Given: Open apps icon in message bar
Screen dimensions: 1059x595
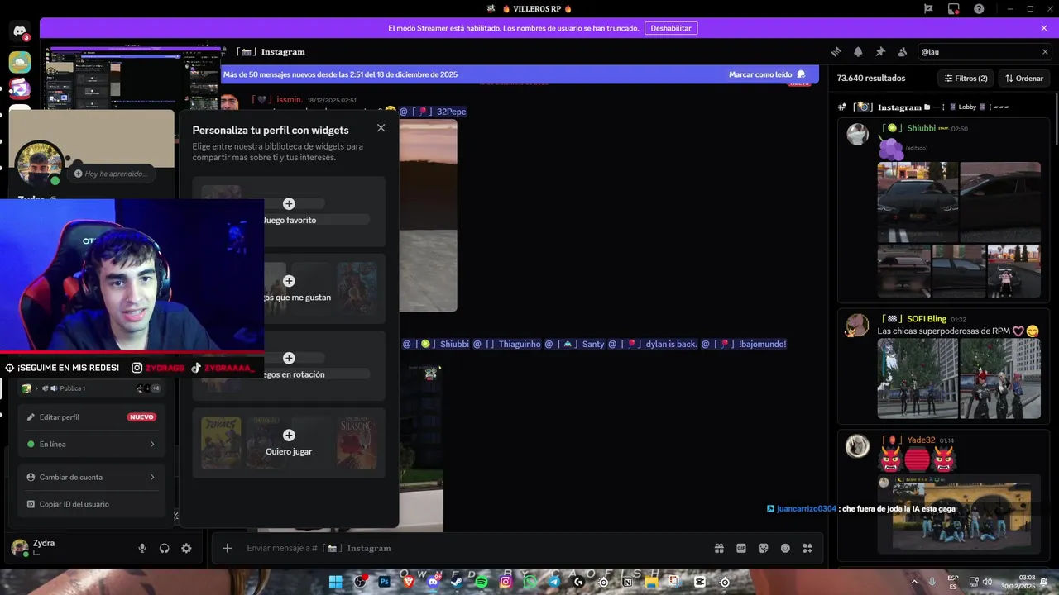Looking at the screenshot, I should coord(807,548).
